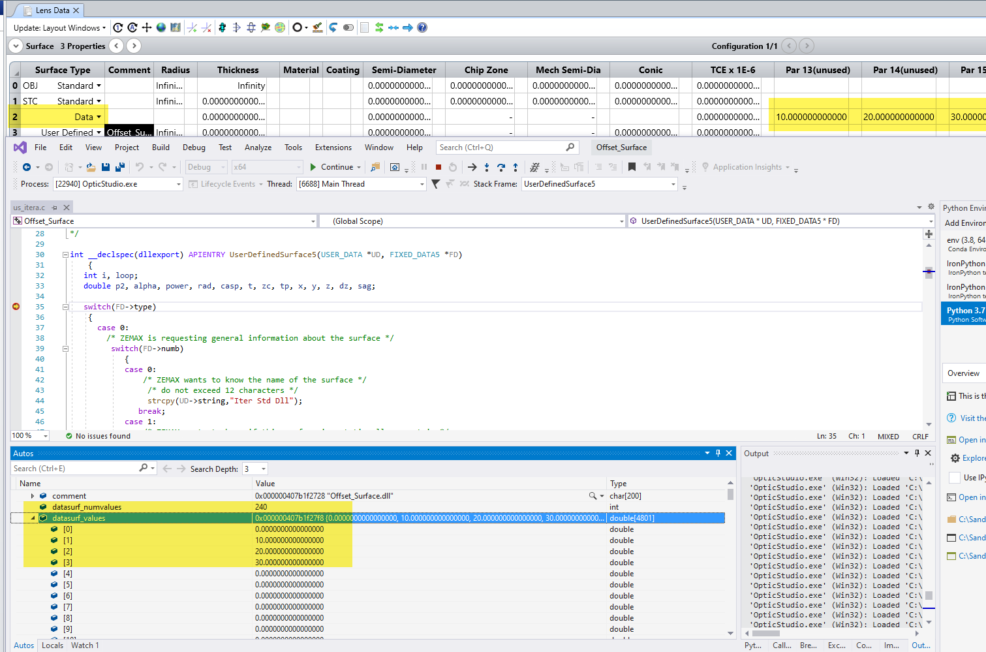Click the Save All icon in Visual Studio toolbar

point(120,167)
